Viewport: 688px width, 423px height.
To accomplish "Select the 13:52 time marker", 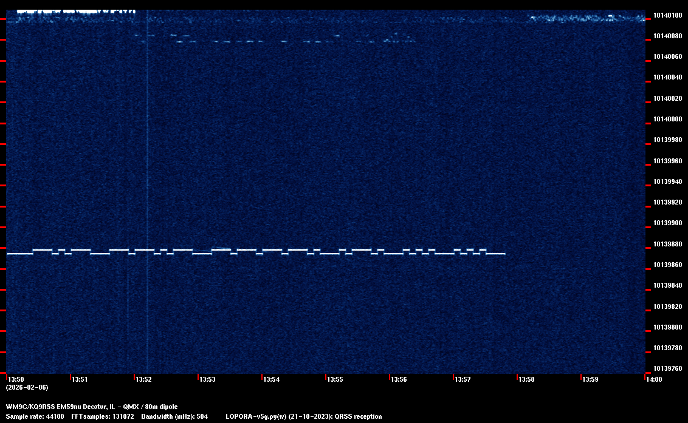I will coord(144,379).
